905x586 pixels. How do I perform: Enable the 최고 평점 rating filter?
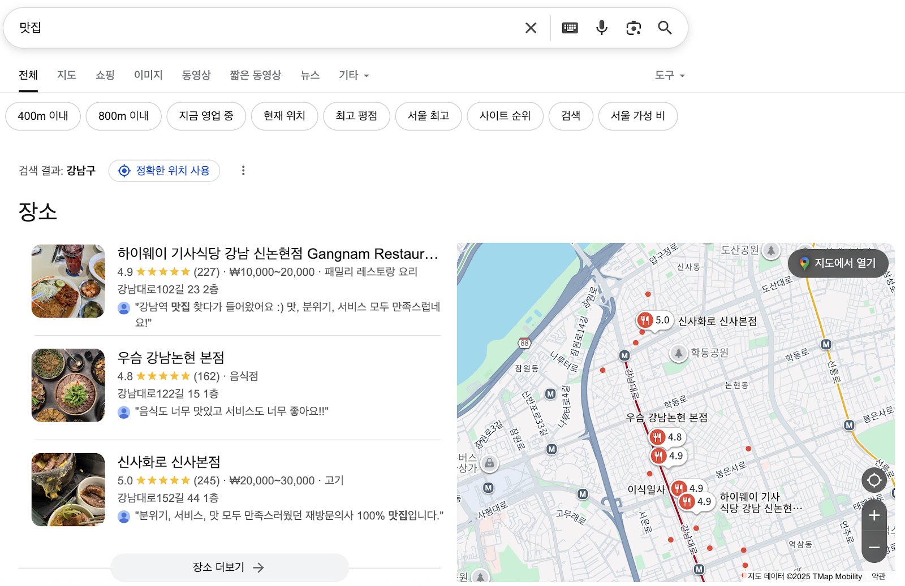[x=356, y=116]
